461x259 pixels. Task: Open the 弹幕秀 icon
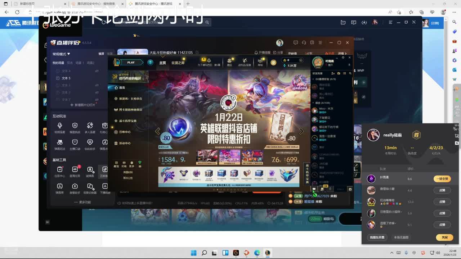(60, 186)
